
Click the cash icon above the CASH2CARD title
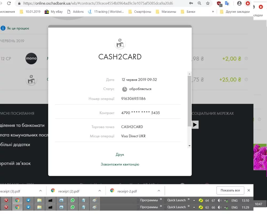click(x=120, y=44)
